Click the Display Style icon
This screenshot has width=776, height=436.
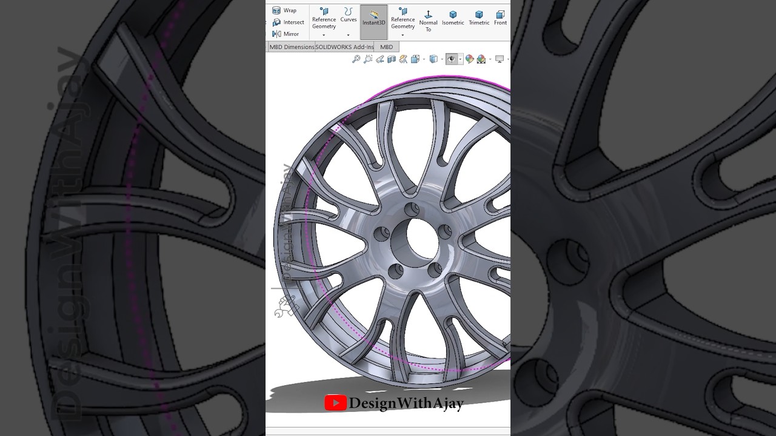pos(433,59)
